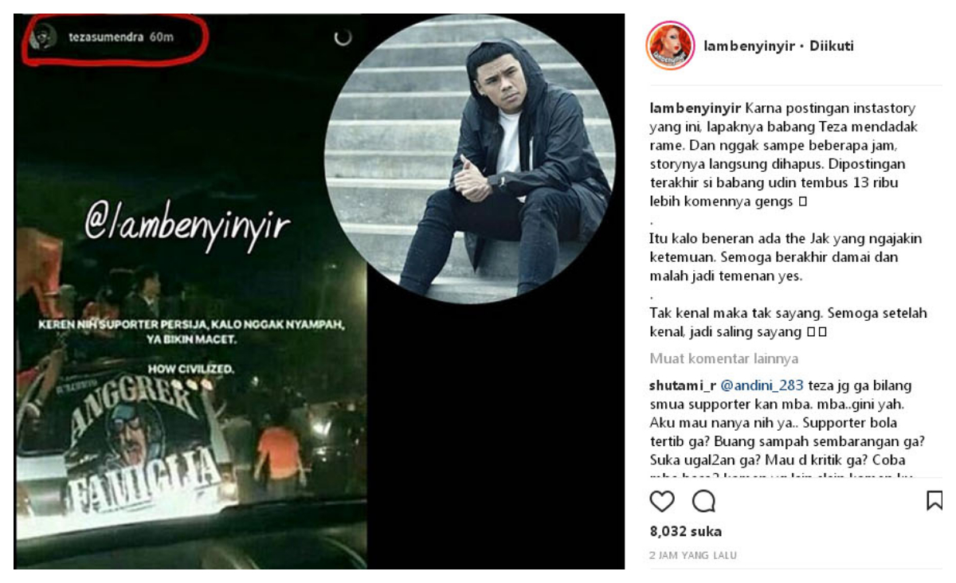Click the 60m story time label
This screenshot has width=956, height=583.
point(162,37)
